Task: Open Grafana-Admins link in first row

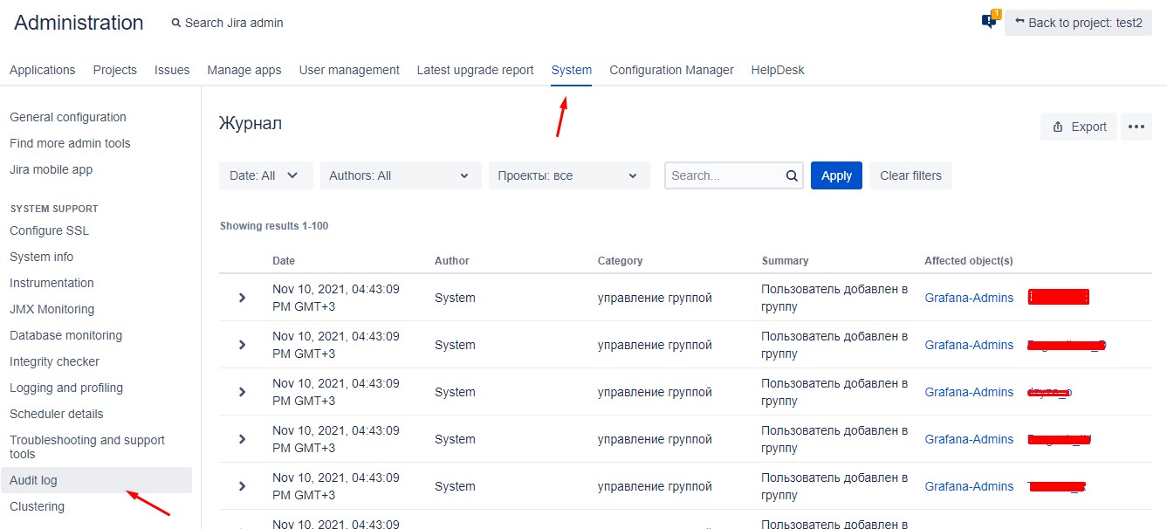Action: click(x=969, y=298)
